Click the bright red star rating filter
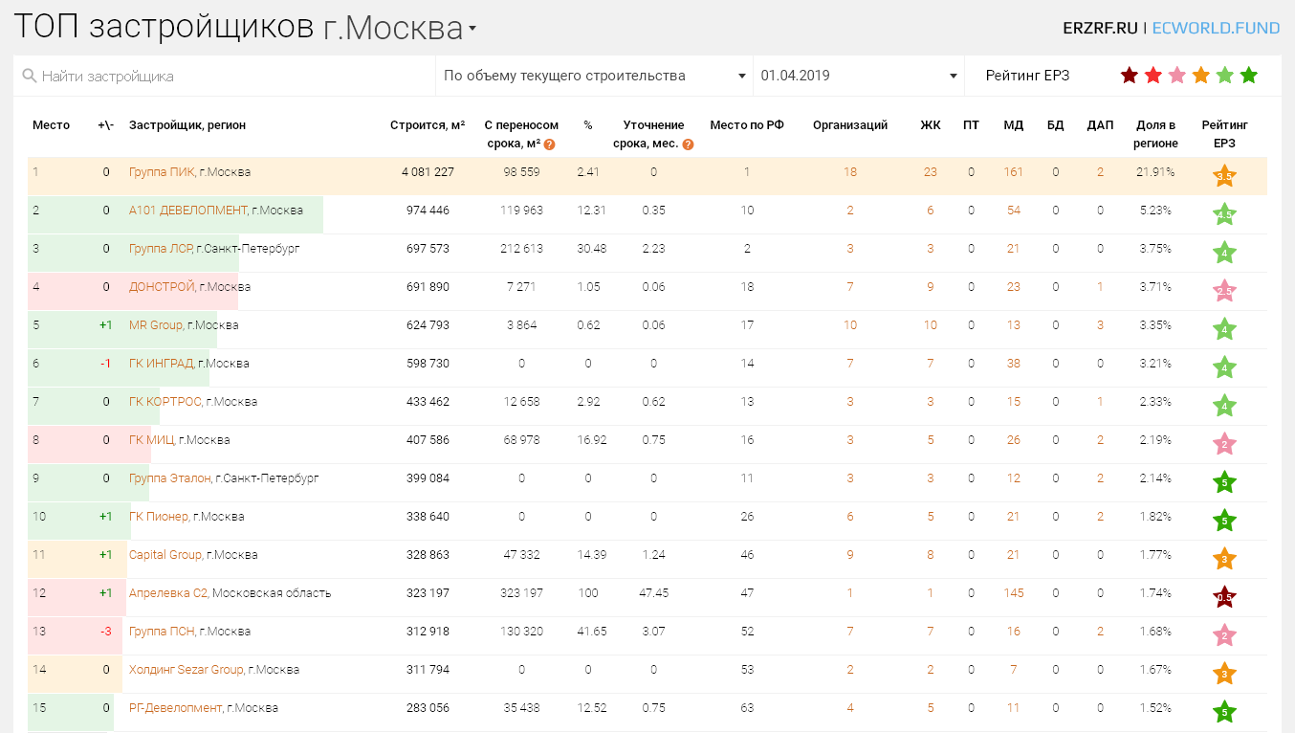The image size is (1295, 733). 1153,76
